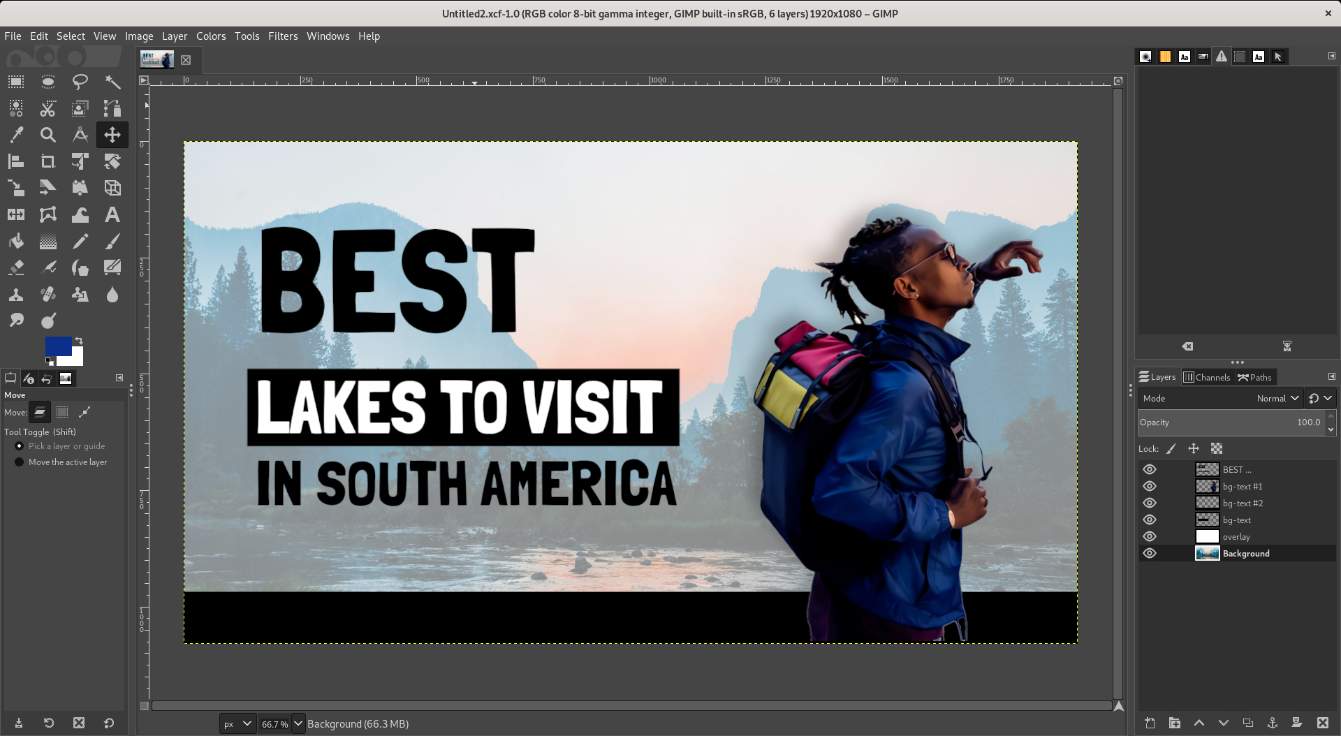Hide the Background layer
1341x736 pixels.
point(1150,553)
